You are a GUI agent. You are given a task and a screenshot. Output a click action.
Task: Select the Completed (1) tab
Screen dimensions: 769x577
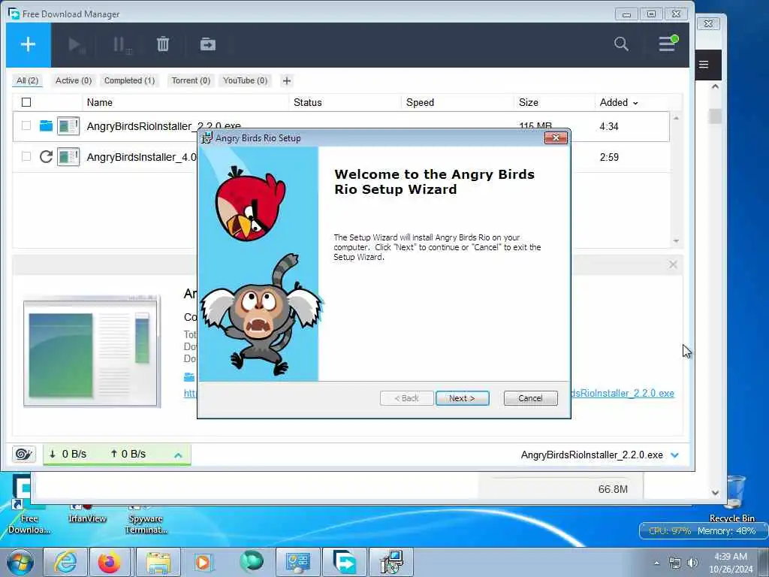click(x=129, y=80)
